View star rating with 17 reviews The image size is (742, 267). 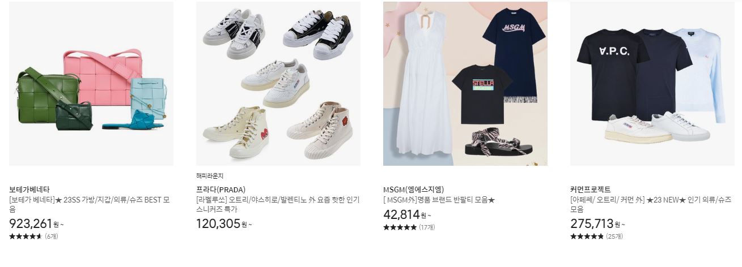pyautogui.click(x=409, y=227)
